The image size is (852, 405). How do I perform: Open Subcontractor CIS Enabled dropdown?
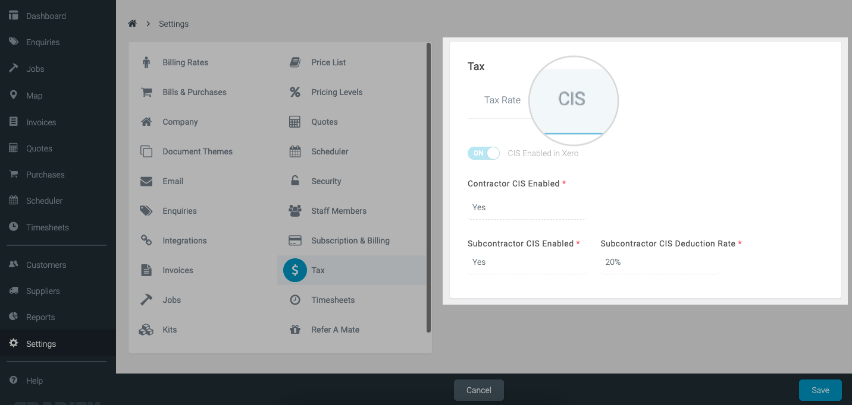(x=526, y=262)
